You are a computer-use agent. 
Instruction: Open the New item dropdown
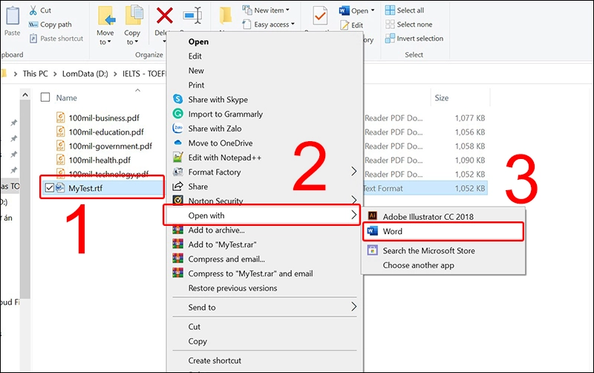tap(266, 10)
